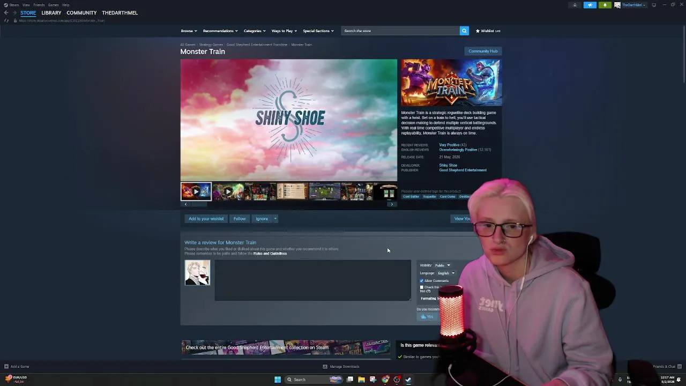
Task: Switch to the LIBRARY tab
Action: pyautogui.click(x=51, y=13)
